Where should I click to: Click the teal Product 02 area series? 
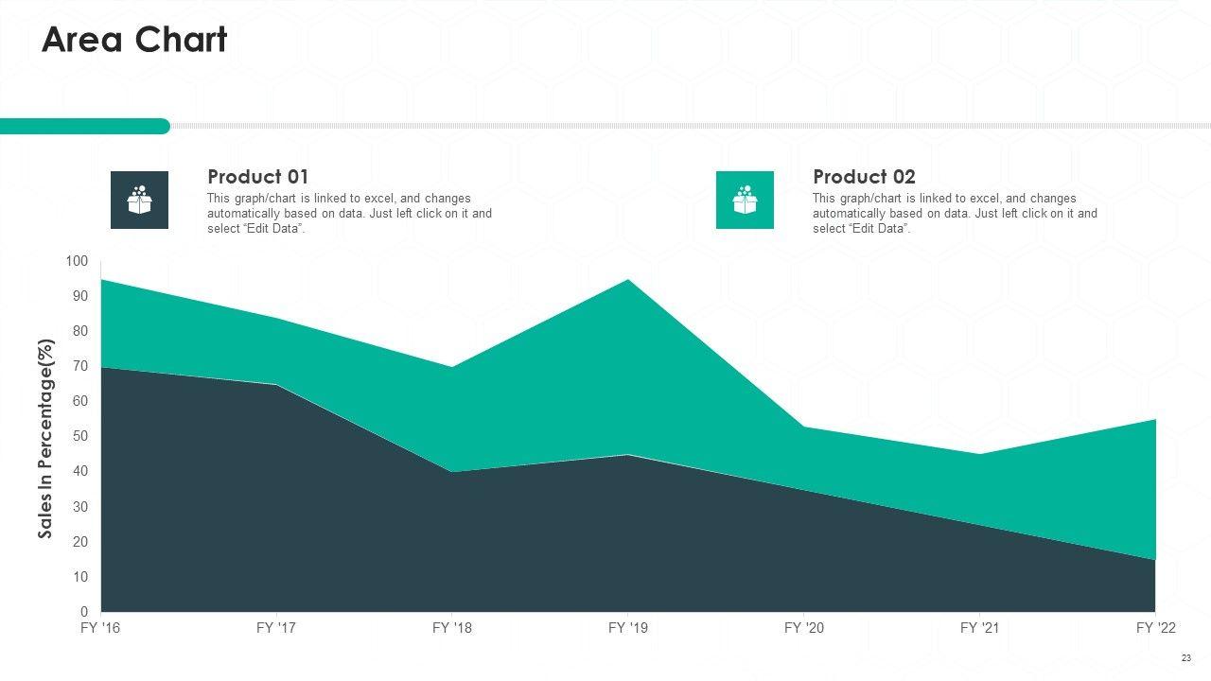(605, 378)
